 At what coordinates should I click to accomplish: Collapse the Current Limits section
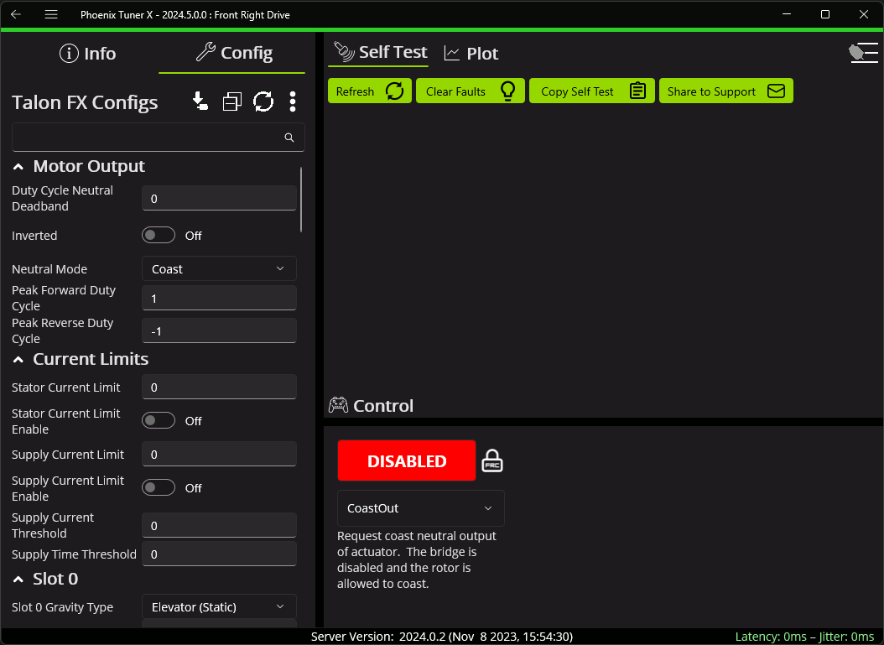(x=18, y=359)
